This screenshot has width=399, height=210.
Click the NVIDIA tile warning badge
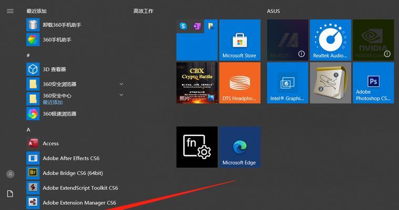pyautogui.click(x=387, y=54)
